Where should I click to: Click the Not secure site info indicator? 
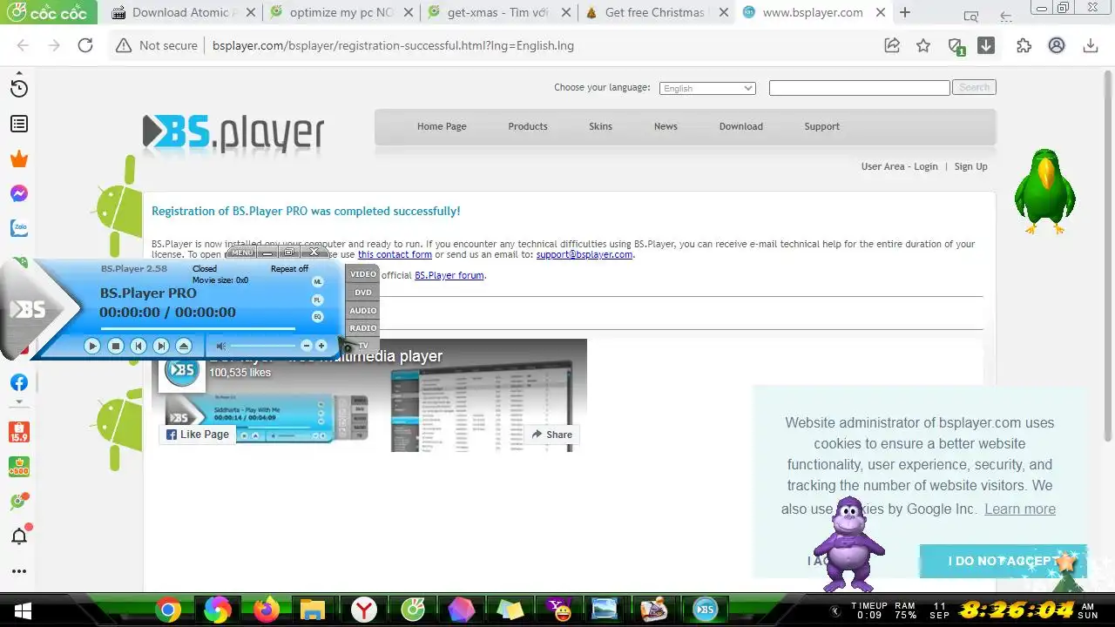[x=158, y=45]
